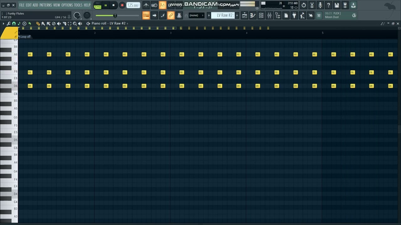Image resolution: width=401 pixels, height=225 pixels.
Task: Open the Mixer window icon
Action: click(x=269, y=15)
